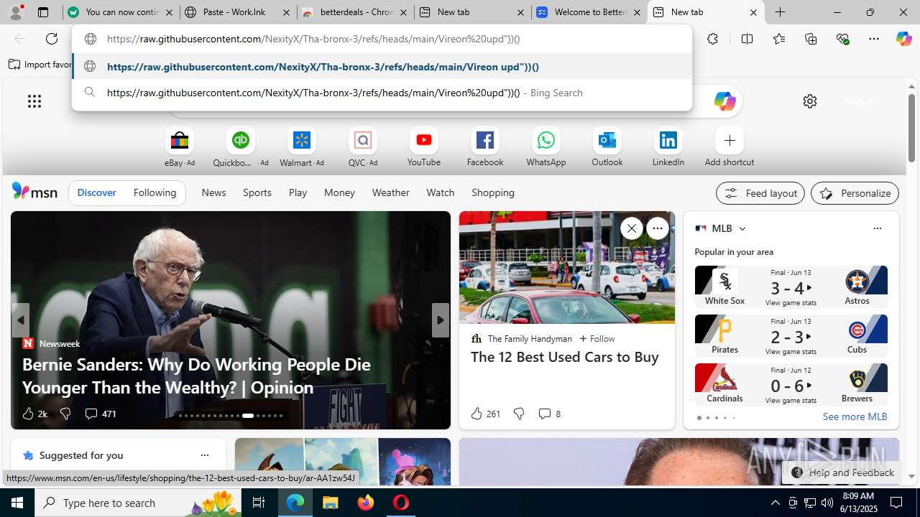Open the QVC shortcut

362,147
